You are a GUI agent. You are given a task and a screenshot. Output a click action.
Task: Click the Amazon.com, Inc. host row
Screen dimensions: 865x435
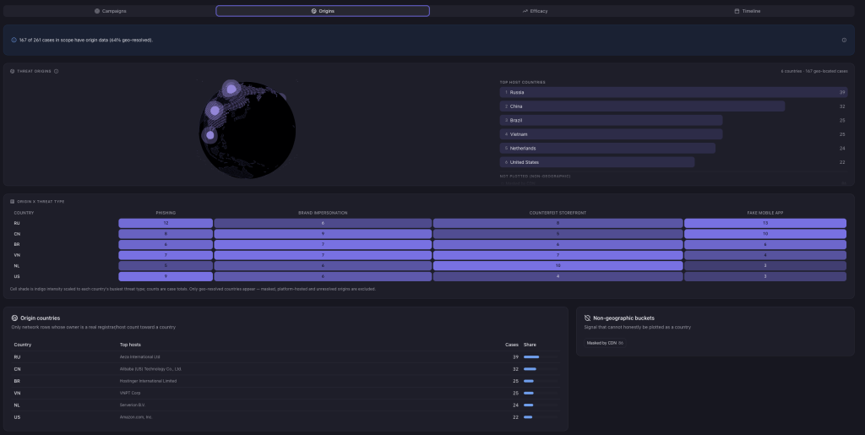coord(287,417)
